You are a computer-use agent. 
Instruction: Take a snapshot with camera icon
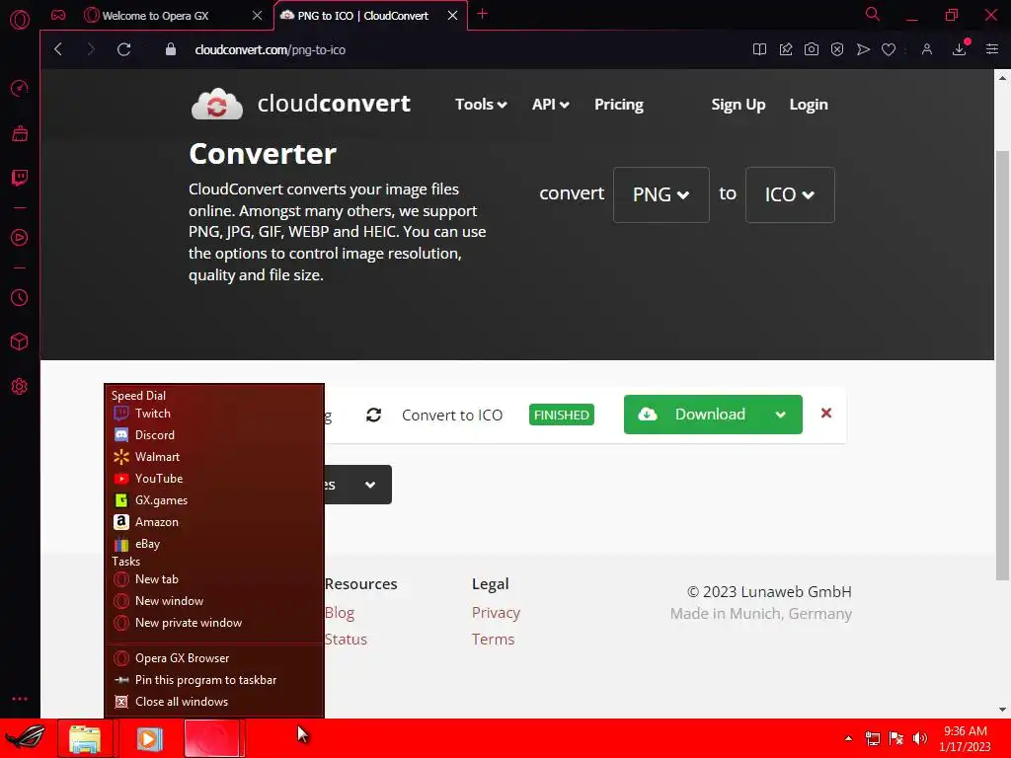coord(812,49)
